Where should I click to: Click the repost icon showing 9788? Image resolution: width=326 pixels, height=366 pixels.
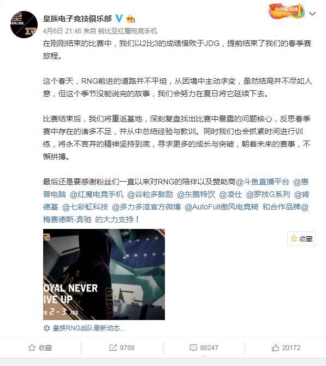point(122,348)
